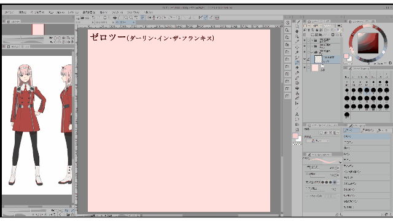Select the rectangular Selection area tool
393x221 pixels.
click(297, 47)
